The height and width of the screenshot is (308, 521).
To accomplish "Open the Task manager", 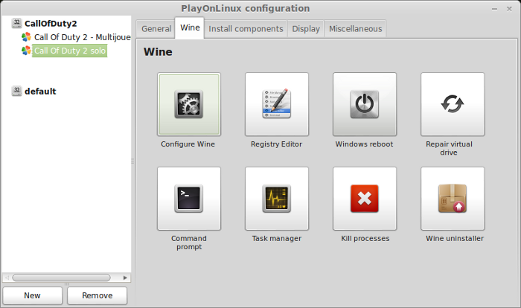I will (277, 199).
